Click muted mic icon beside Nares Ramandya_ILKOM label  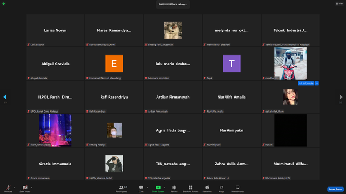pos(87,45)
